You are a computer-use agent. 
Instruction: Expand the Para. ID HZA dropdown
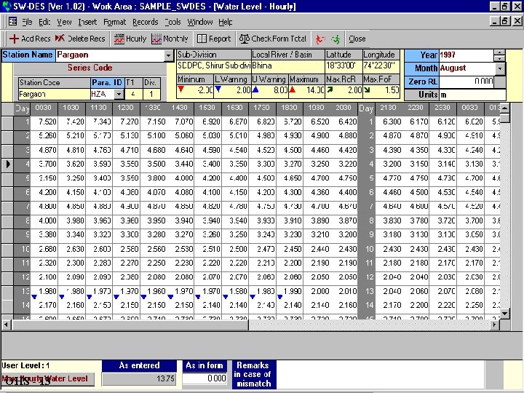(x=118, y=95)
